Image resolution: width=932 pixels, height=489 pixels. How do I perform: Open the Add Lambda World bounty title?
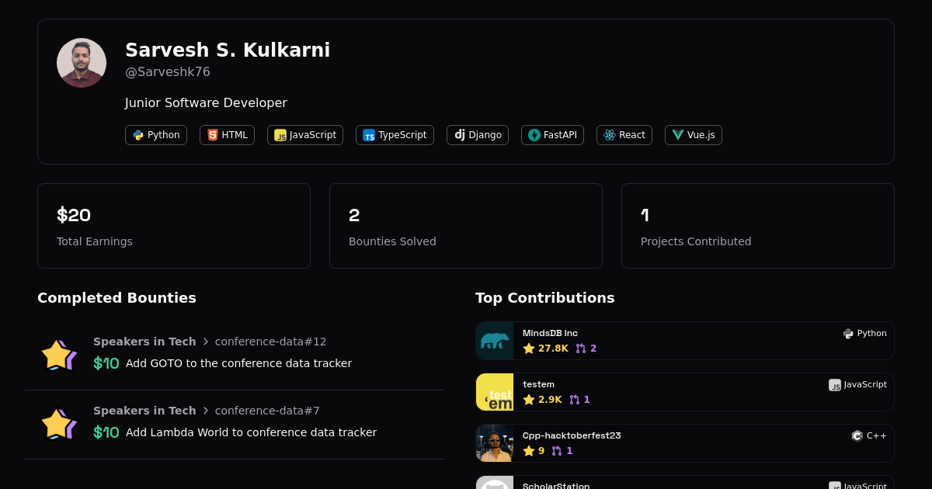tap(251, 432)
